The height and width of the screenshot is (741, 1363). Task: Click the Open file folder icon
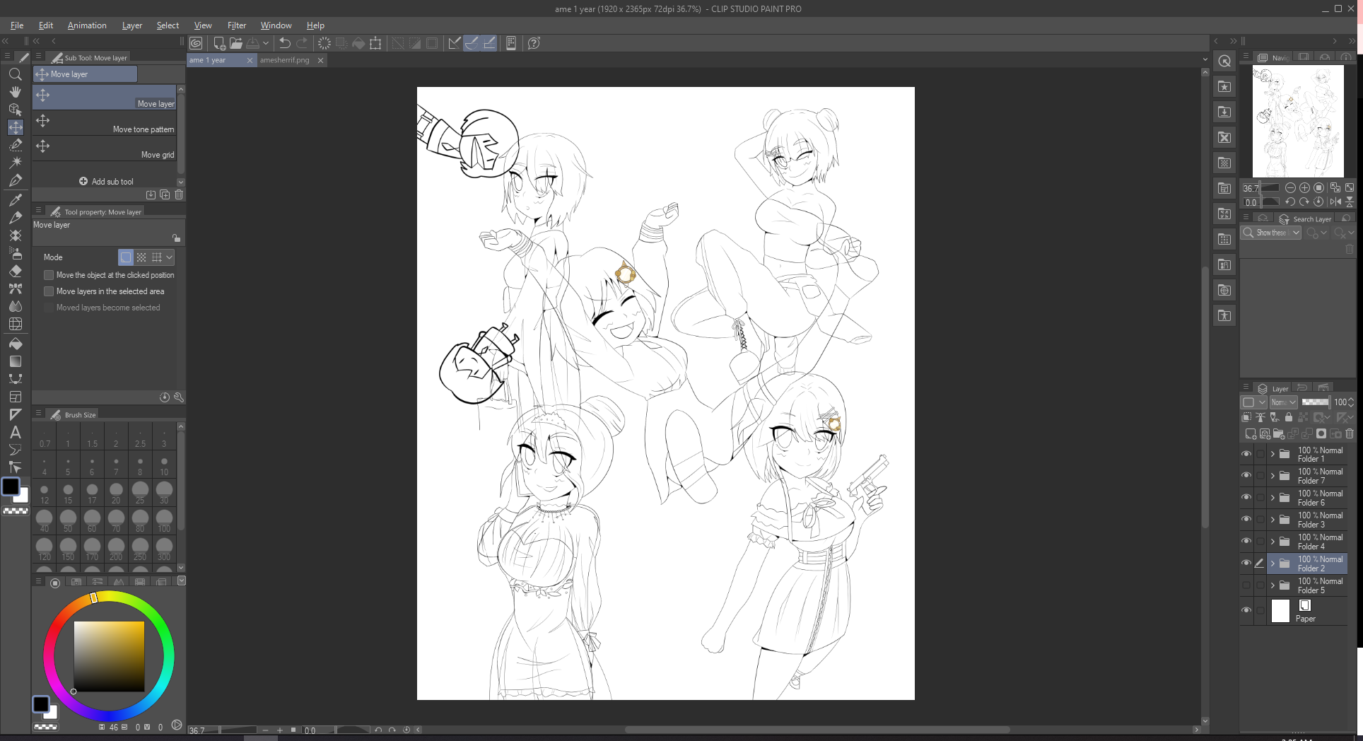tap(236, 43)
